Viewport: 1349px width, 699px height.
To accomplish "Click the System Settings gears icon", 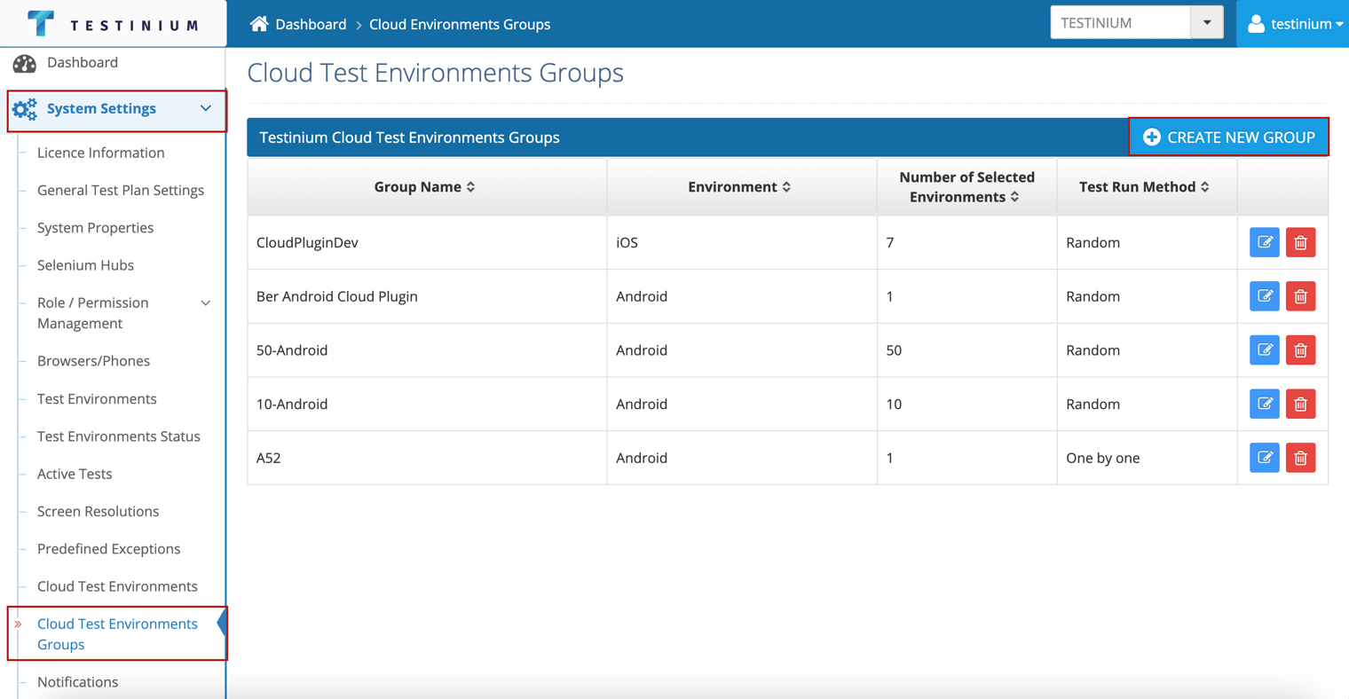I will point(25,109).
